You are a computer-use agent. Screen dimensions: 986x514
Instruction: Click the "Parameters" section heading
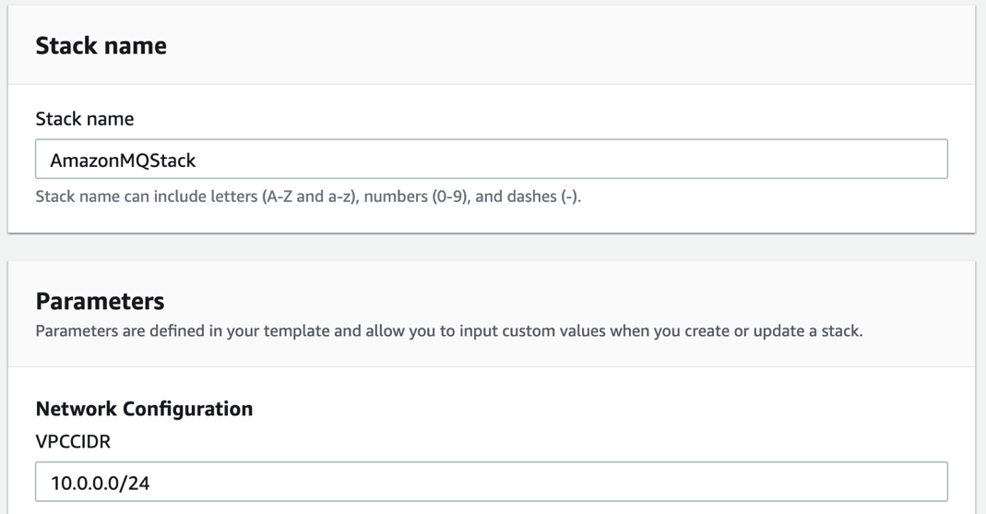click(x=100, y=301)
